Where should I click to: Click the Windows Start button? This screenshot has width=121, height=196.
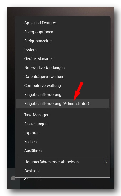tap(13, 178)
